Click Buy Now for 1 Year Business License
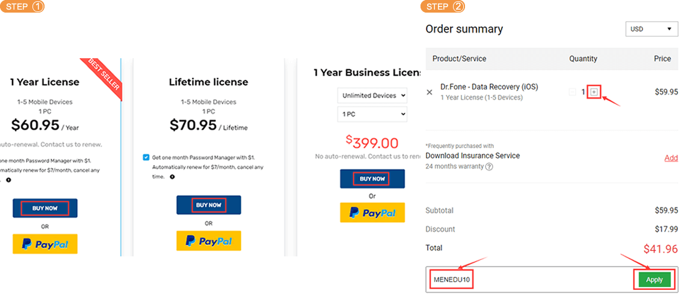 [x=372, y=178]
